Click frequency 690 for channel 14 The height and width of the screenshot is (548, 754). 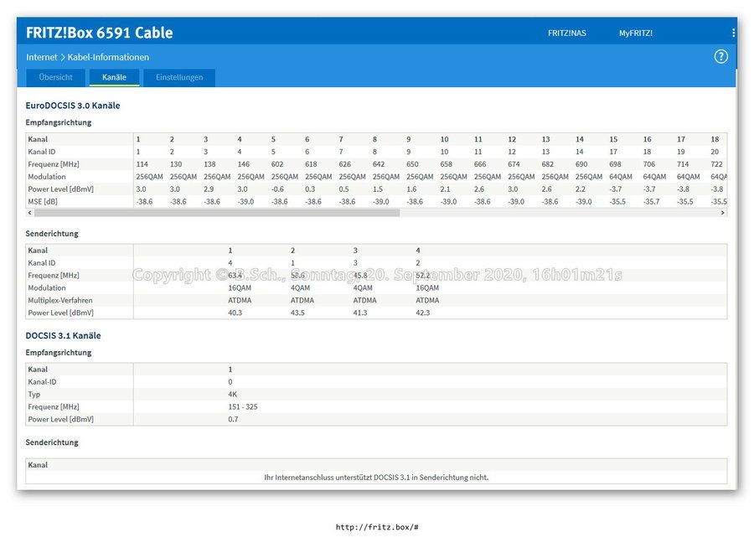click(581, 164)
